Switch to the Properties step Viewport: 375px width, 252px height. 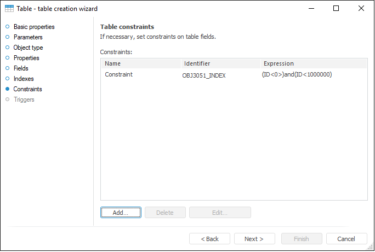pos(26,58)
